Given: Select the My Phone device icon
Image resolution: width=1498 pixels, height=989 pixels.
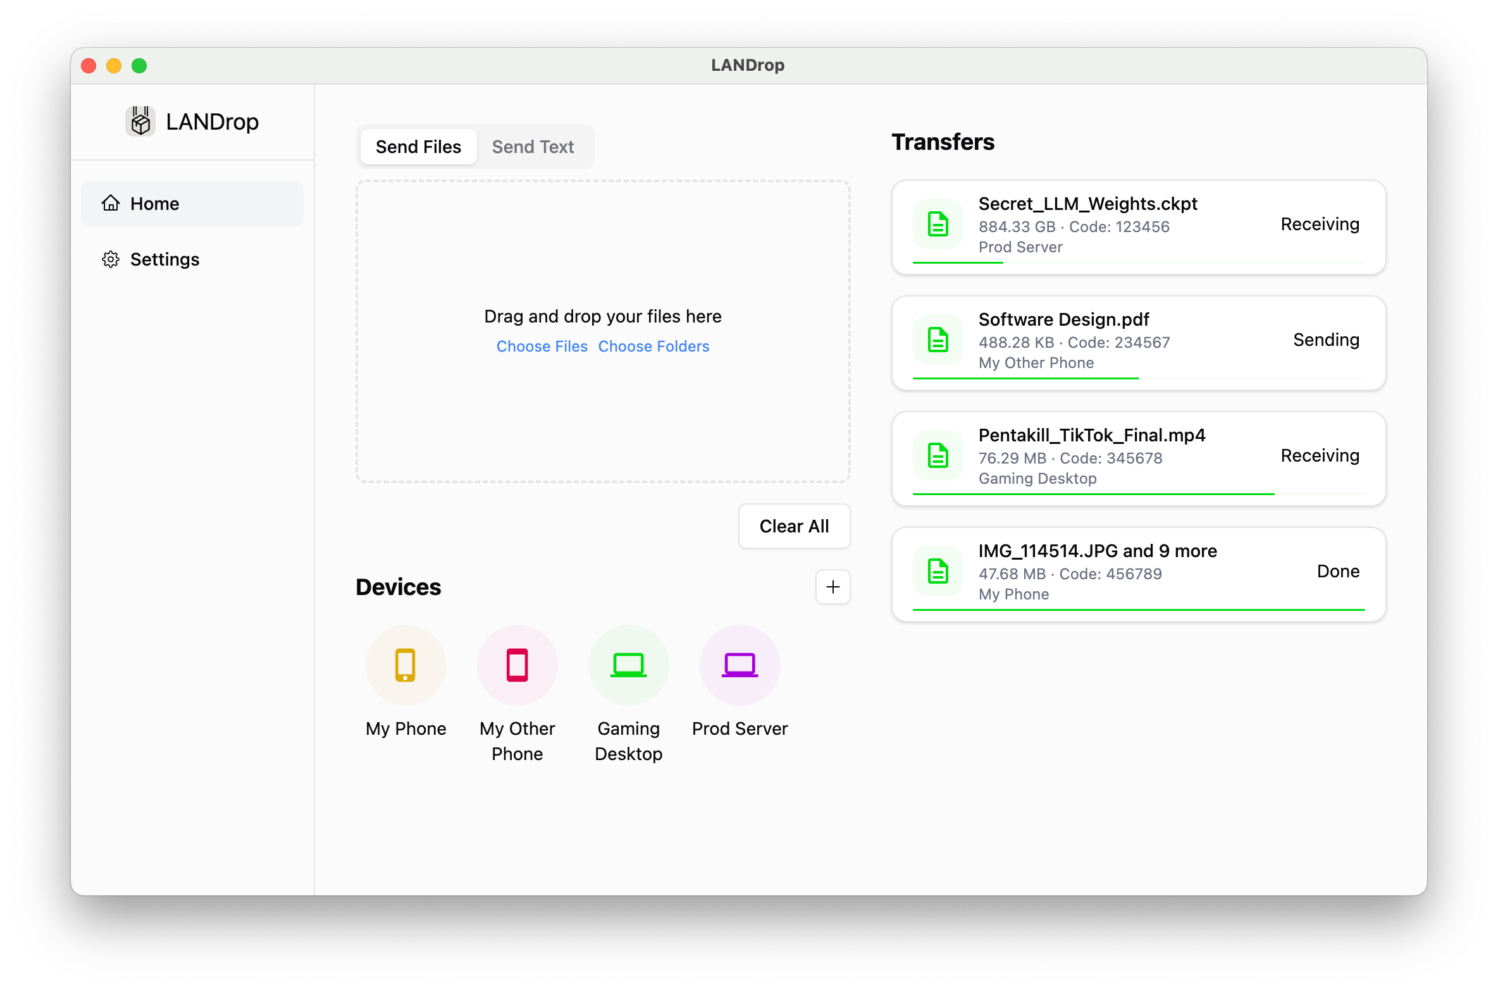Looking at the screenshot, I should (405, 665).
